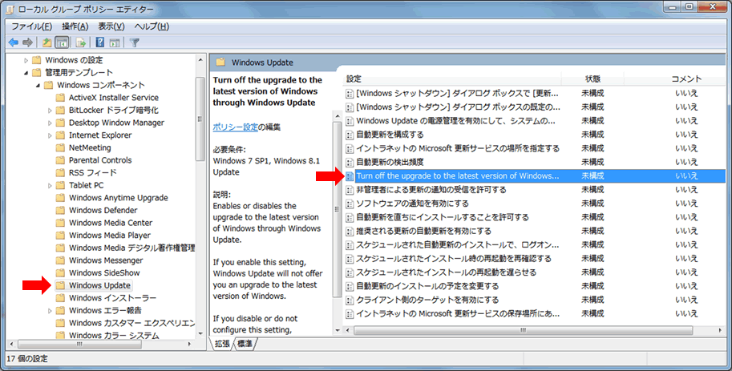The height and width of the screenshot is (371, 732).
Task: Open the 表示(V) menu
Action: (111, 26)
